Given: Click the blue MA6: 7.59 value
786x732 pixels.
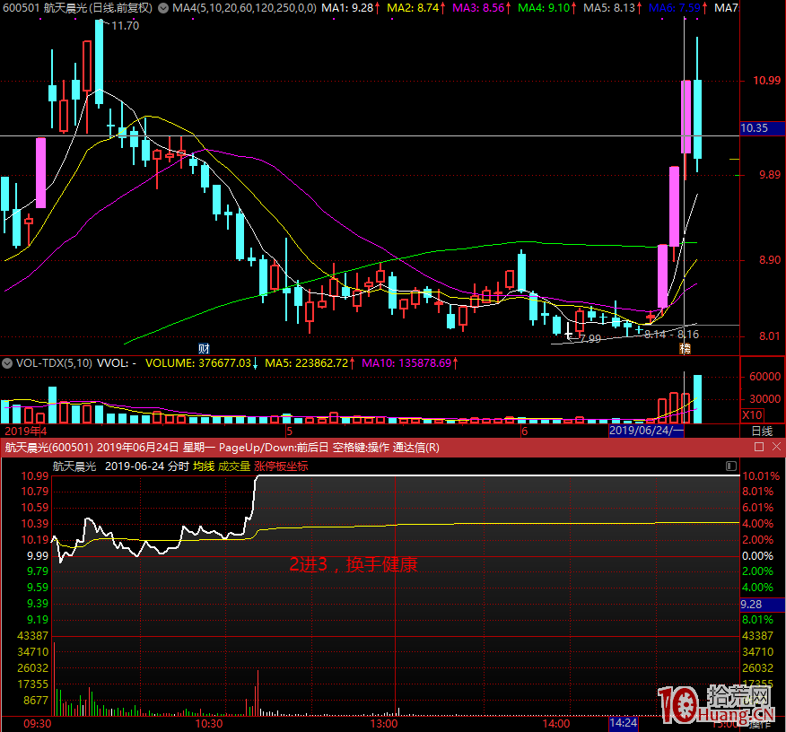Looking at the screenshot, I should point(675,8).
